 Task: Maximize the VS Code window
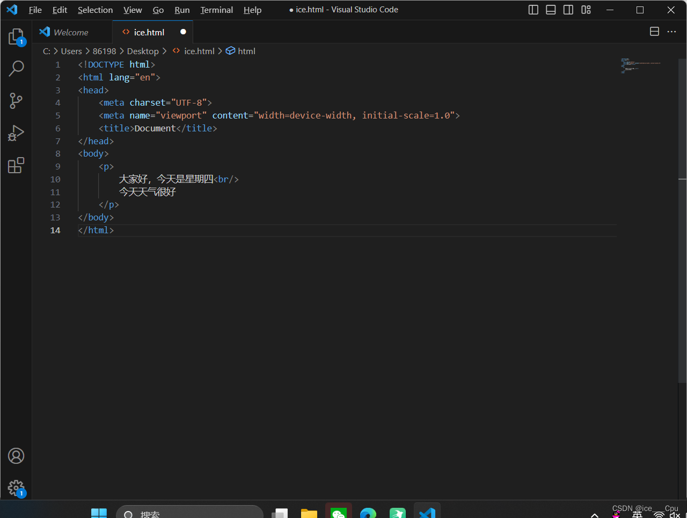pyautogui.click(x=640, y=10)
